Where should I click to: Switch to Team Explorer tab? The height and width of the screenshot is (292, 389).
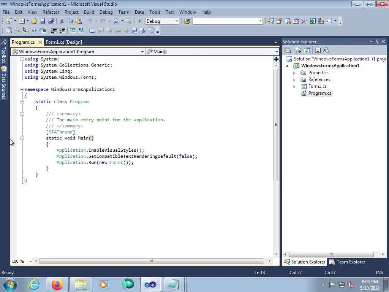point(347,262)
